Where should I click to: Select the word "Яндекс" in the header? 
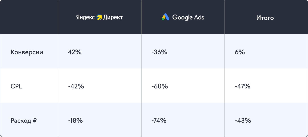[85, 17]
